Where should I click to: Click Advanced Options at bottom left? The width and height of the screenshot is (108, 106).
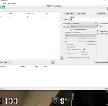tap(3, 89)
